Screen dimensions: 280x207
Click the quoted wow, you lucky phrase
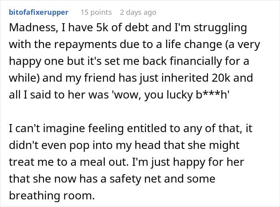click(152, 94)
